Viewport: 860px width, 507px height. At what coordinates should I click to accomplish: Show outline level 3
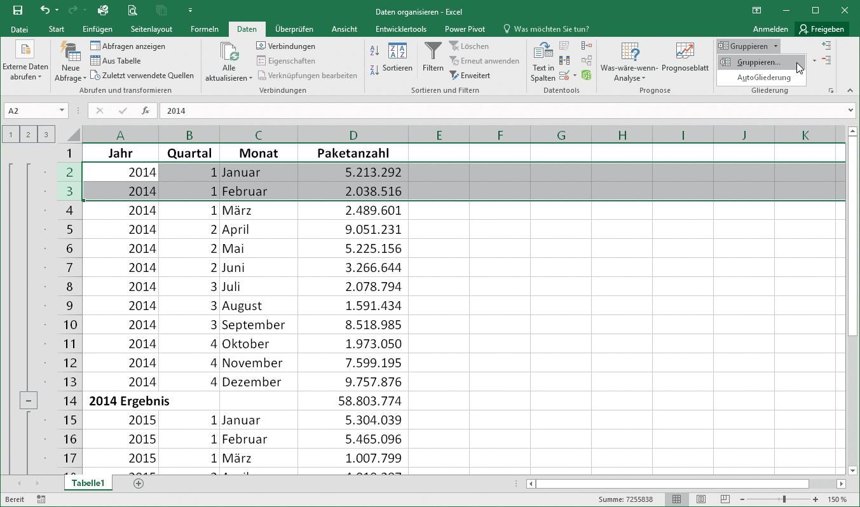click(x=46, y=134)
